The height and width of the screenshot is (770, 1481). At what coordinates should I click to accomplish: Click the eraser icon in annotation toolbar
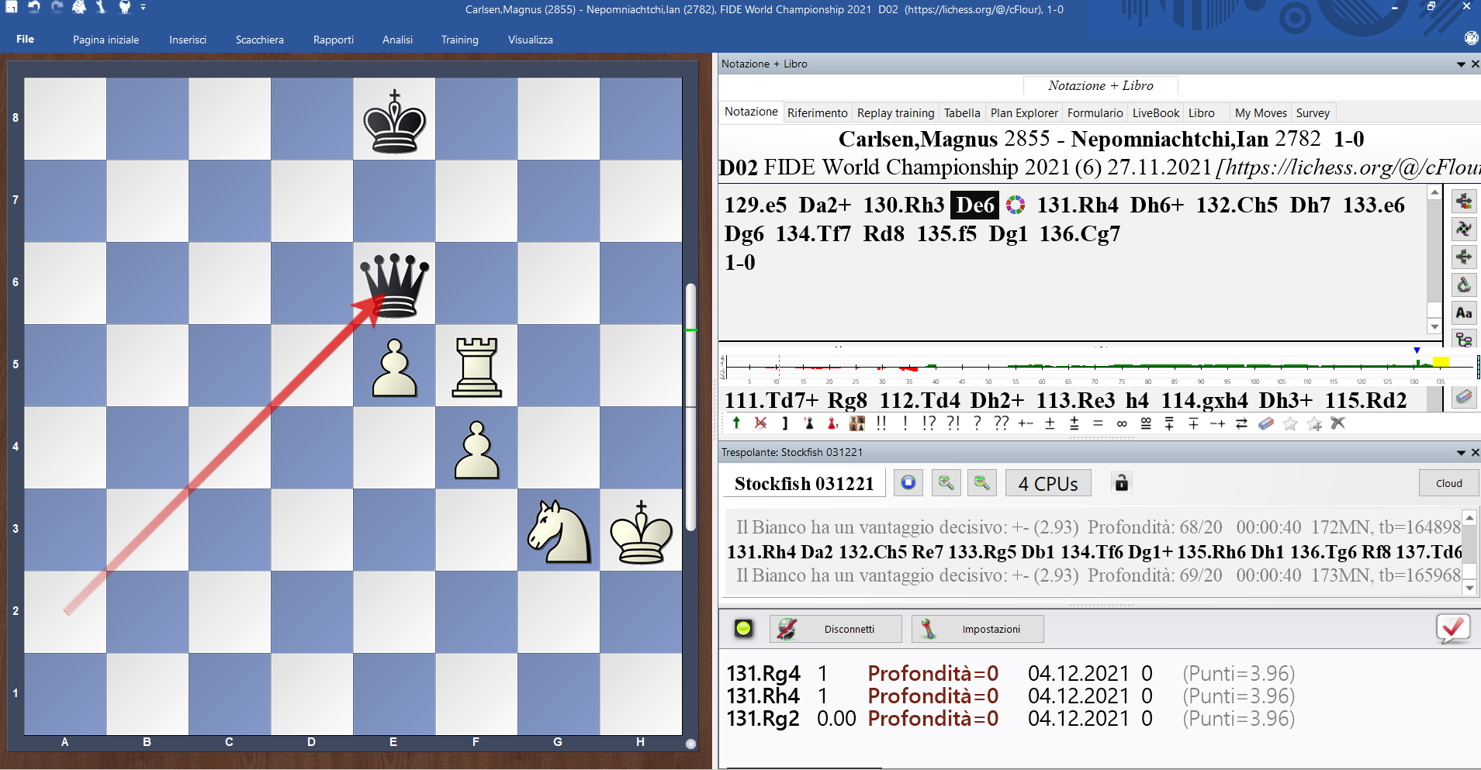tap(1266, 423)
